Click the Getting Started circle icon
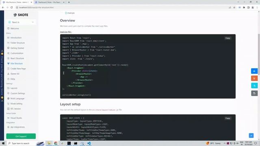Screen dimensions: 260x146 tap(8, 48)
